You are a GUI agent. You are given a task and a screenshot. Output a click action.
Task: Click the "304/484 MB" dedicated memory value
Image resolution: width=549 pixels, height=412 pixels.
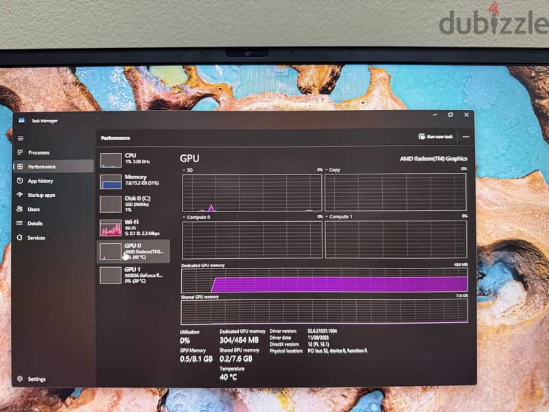pyautogui.click(x=239, y=340)
